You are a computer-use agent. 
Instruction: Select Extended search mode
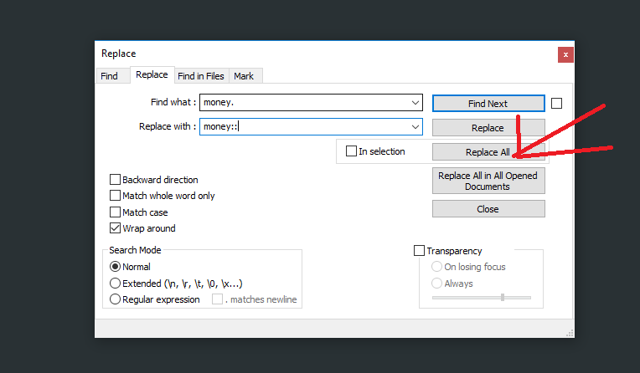[115, 284]
